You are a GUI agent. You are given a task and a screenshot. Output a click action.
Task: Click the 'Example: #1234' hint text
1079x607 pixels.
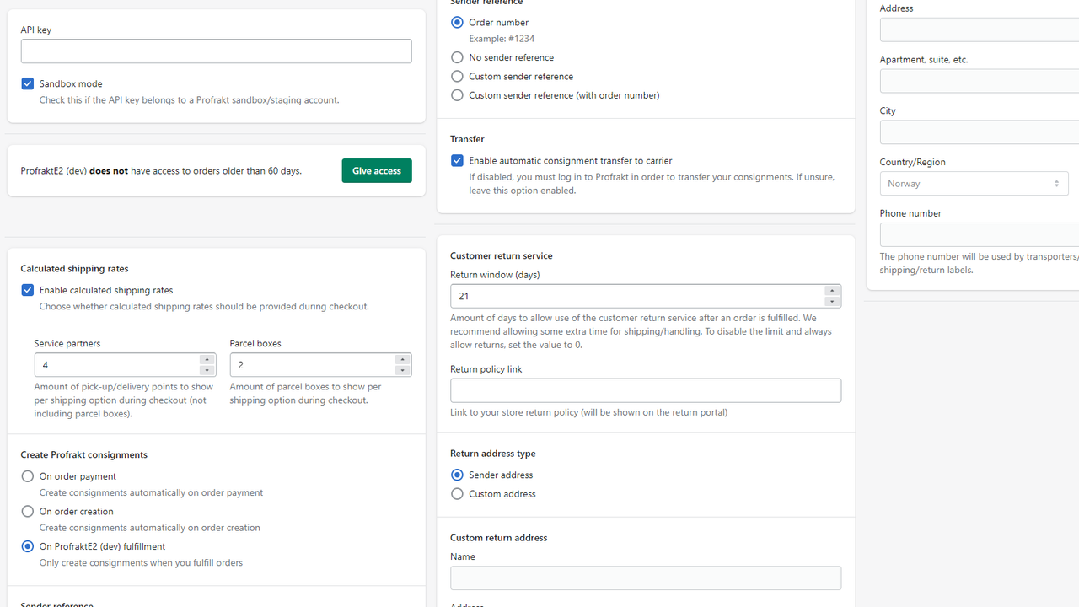pyautogui.click(x=502, y=39)
